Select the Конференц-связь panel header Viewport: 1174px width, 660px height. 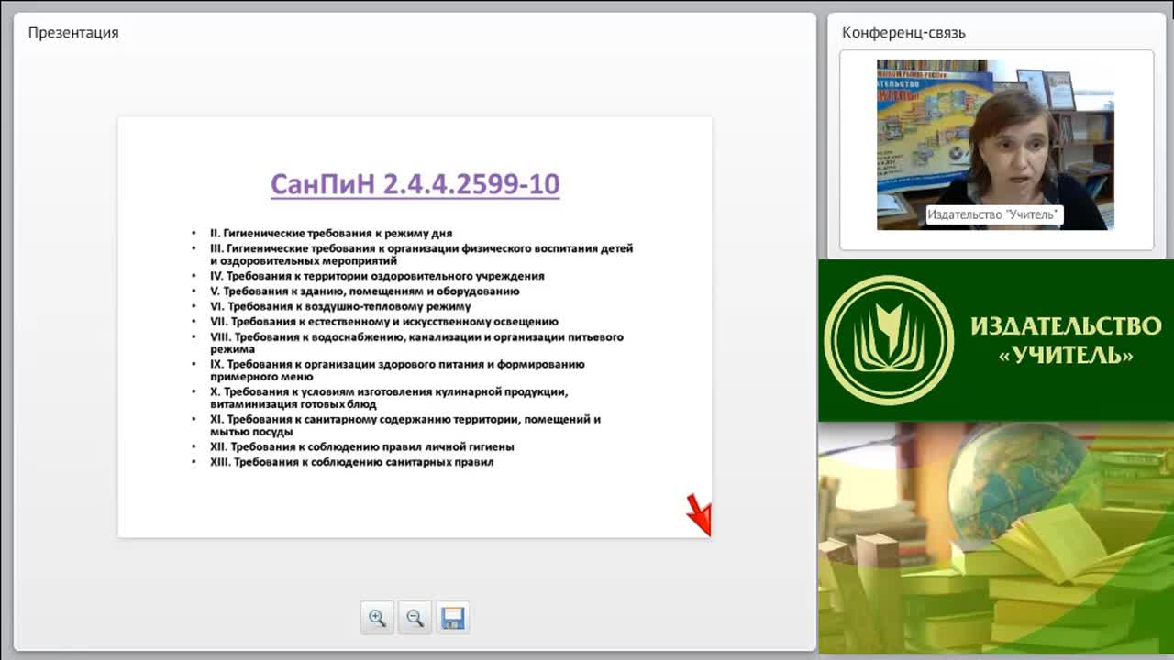tap(903, 33)
